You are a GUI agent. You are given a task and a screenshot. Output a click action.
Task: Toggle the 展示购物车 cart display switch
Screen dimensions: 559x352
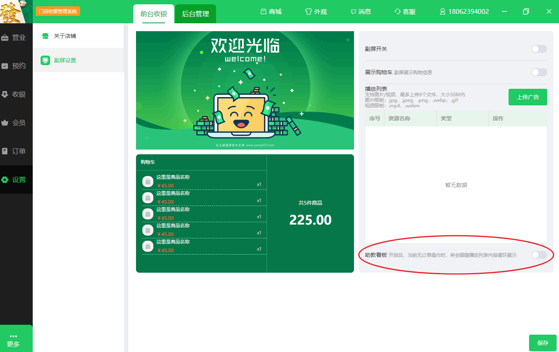pyautogui.click(x=539, y=72)
